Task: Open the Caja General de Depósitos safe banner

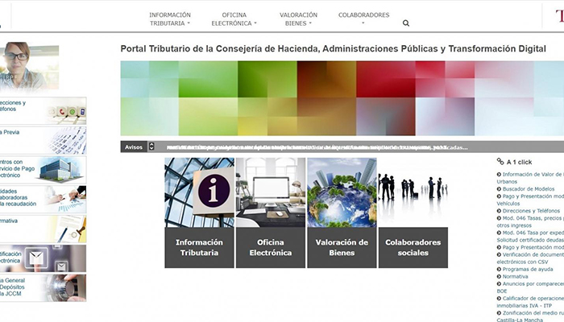Action: click(x=43, y=288)
